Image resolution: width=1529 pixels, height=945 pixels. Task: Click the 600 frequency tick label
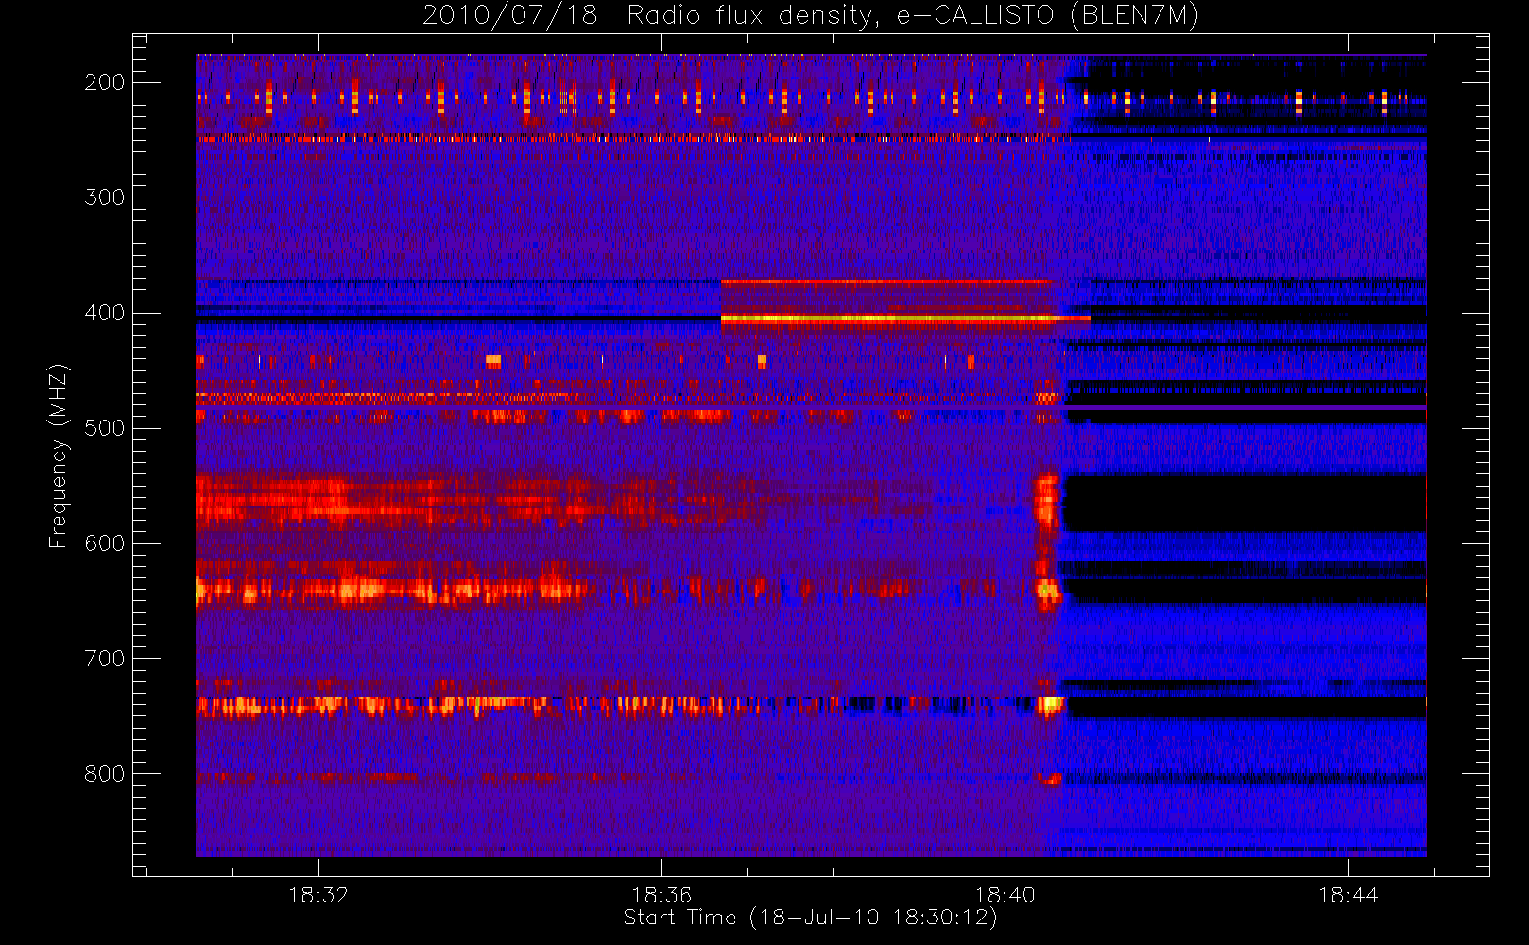(x=105, y=543)
